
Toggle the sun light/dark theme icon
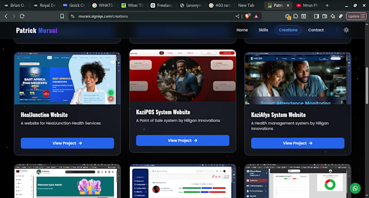click(x=346, y=30)
